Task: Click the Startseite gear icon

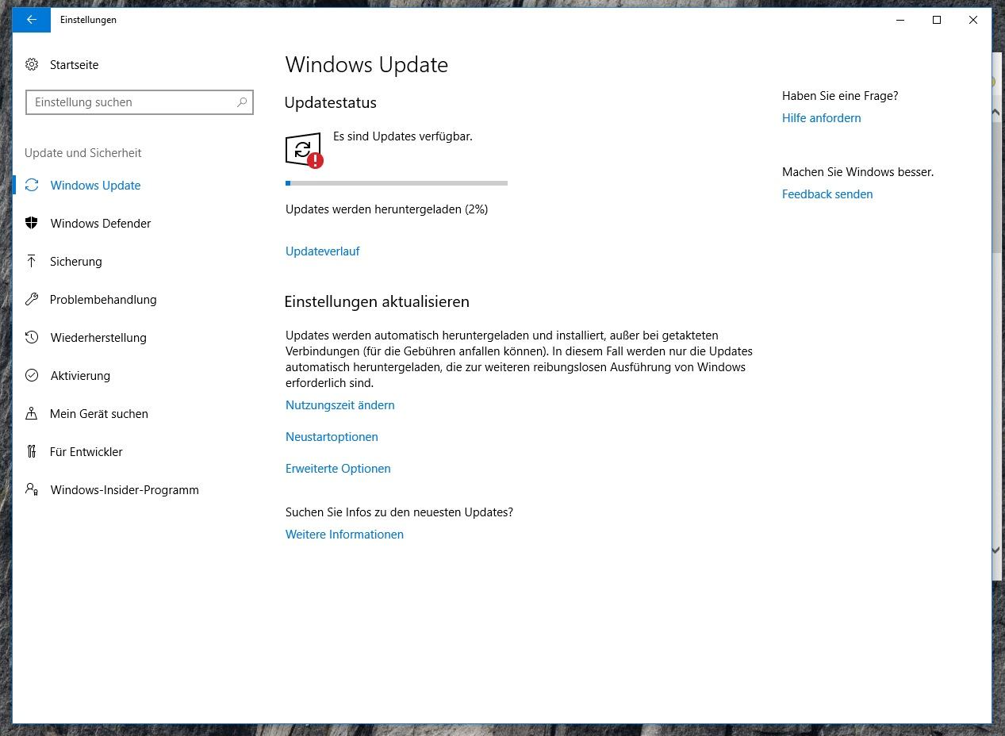Action: [32, 64]
